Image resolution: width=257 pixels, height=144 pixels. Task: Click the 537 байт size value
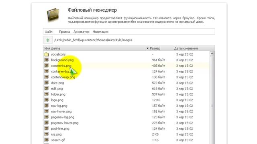158,94
